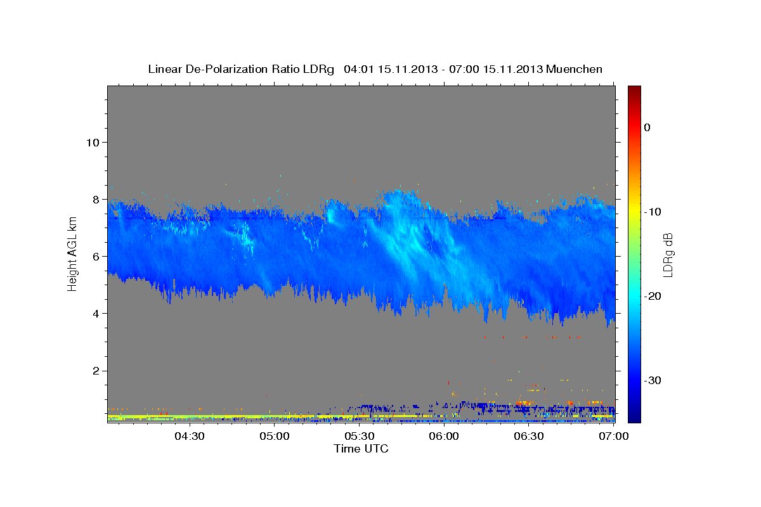This screenshot has height=507, width=761.
Task: Click the colorbar tick label -10
Action: click(653, 212)
